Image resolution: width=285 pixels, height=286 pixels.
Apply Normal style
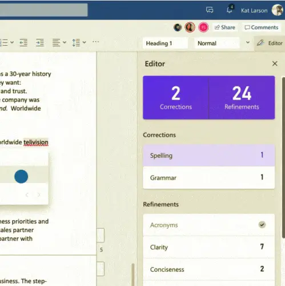click(x=217, y=43)
